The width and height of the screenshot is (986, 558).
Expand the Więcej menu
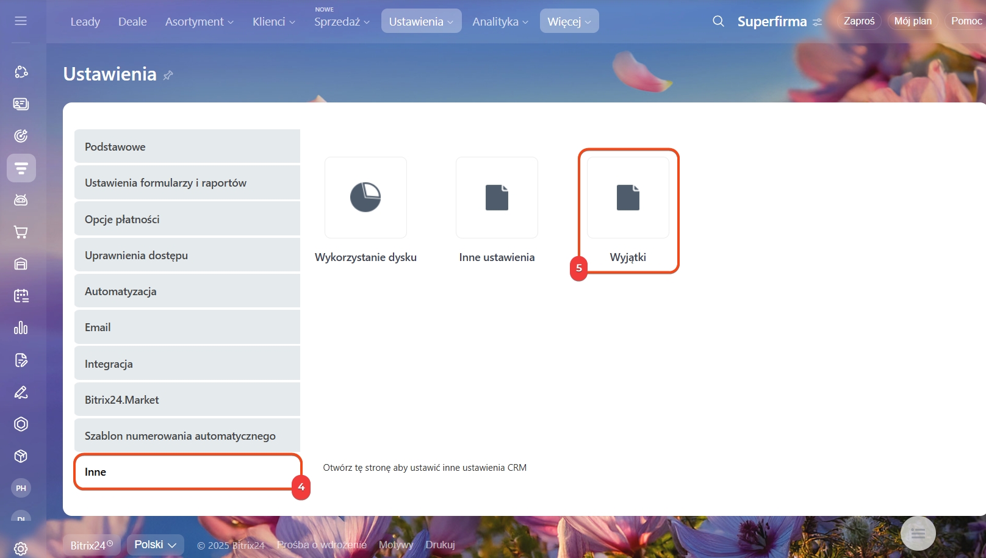tap(569, 21)
